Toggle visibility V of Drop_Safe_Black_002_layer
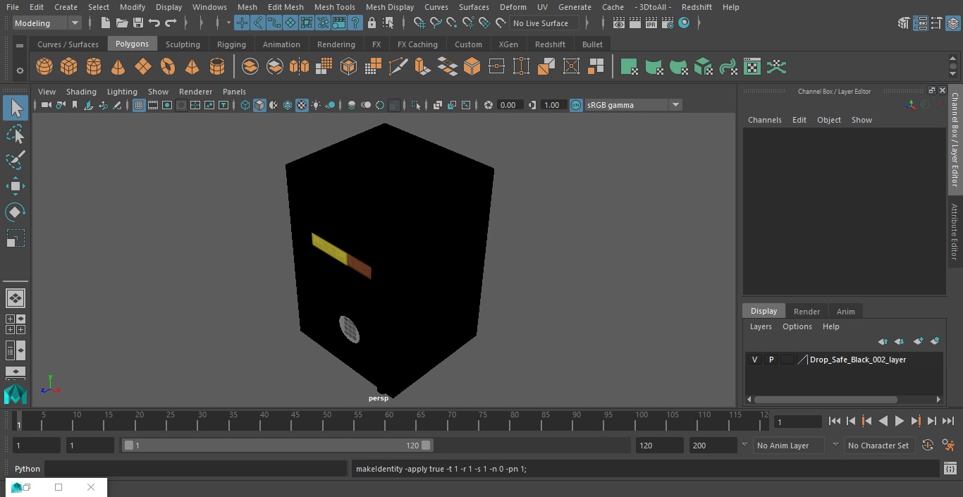This screenshot has height=497, width=963. tap(755, 360)
